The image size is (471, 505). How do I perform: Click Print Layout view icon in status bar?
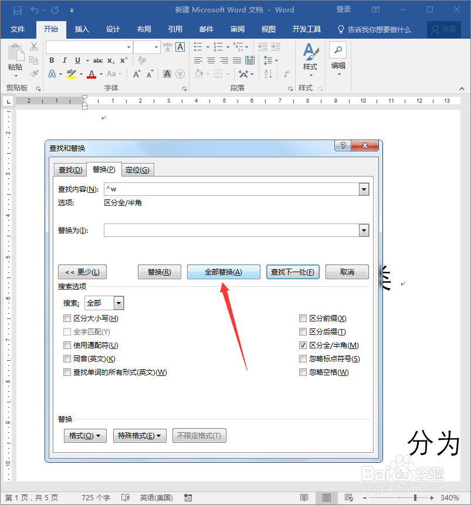(326, 497)
